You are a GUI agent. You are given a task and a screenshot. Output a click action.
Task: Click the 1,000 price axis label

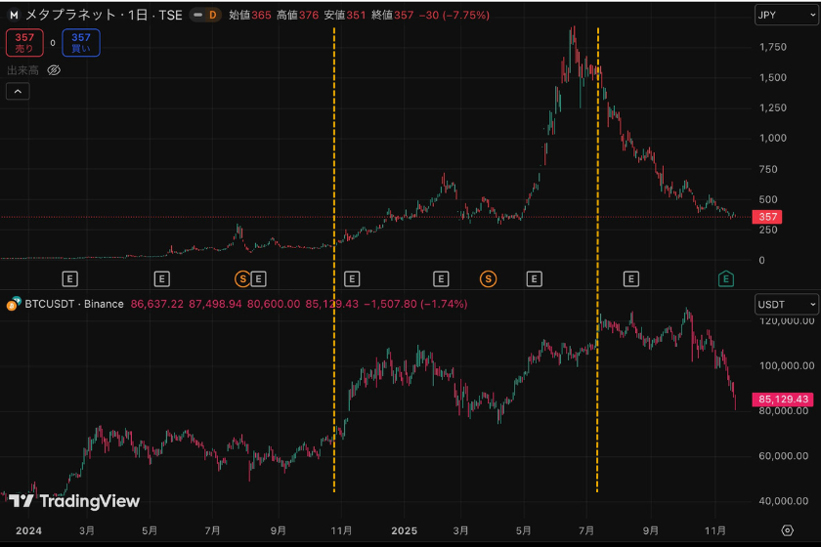point(773,138)
